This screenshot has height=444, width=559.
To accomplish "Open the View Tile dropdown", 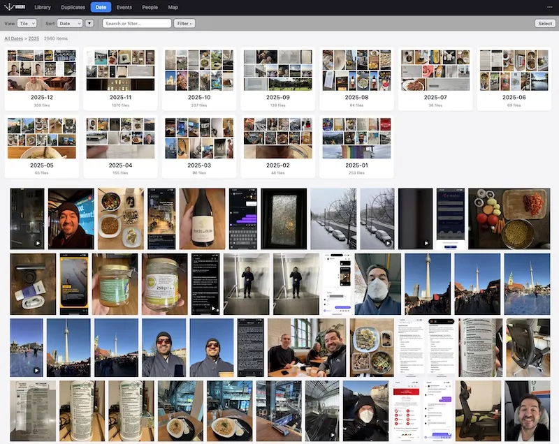I will tap(27, 24).
